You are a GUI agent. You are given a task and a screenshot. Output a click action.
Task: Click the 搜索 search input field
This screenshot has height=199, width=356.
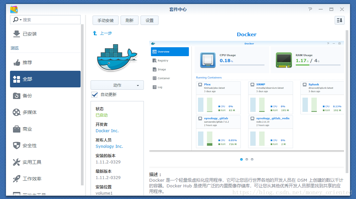point(45,20)
